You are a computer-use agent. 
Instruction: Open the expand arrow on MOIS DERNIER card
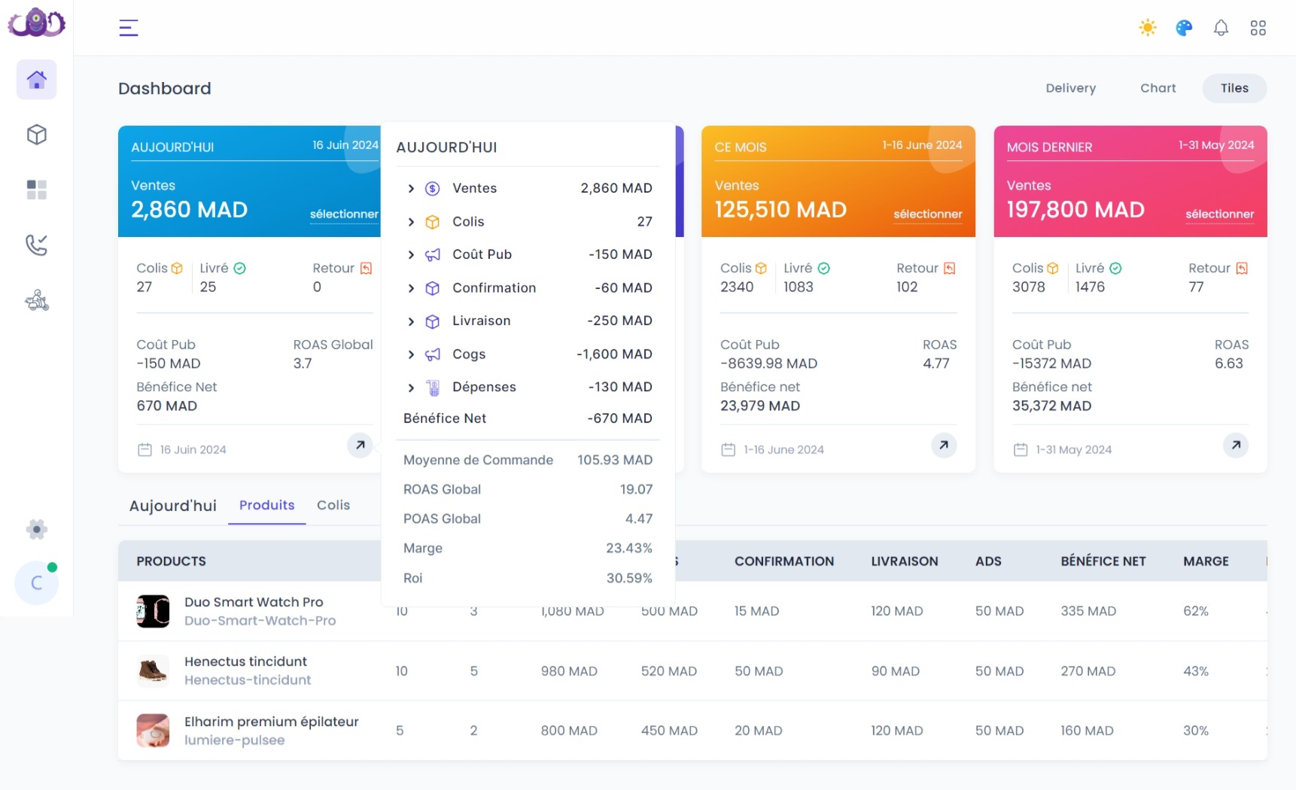[1236, 445]
